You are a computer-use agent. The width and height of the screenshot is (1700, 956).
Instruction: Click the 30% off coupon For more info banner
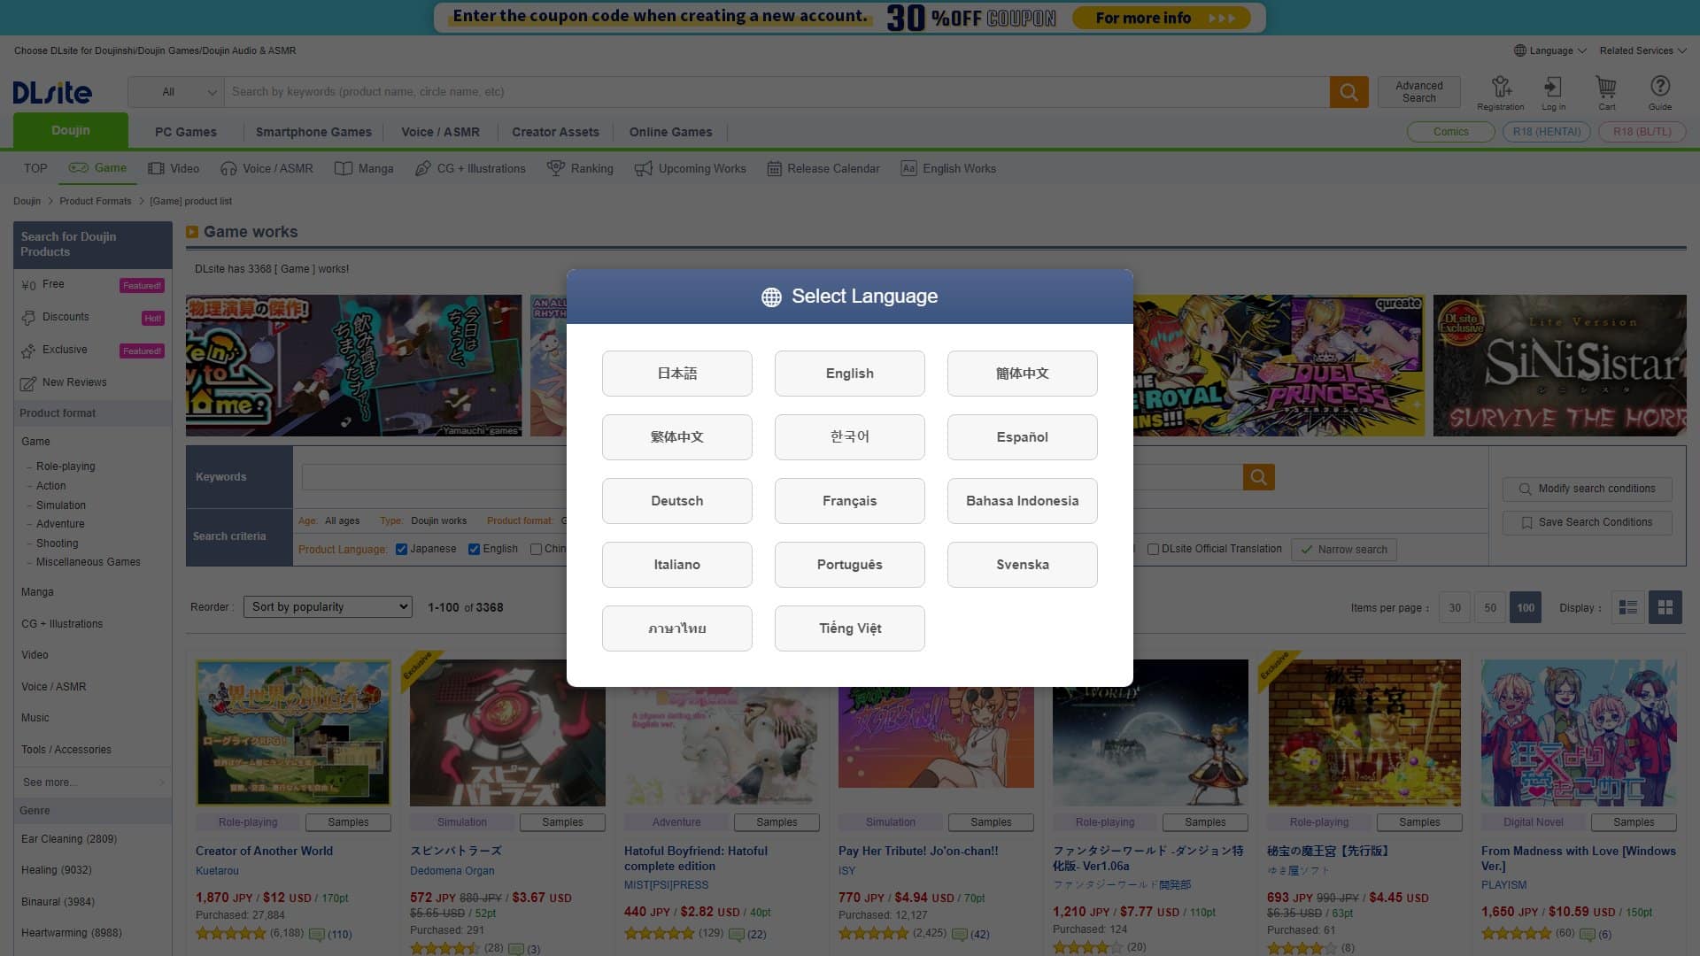849,17
